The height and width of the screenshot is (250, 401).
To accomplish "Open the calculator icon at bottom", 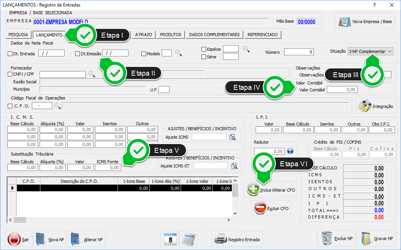I will click(x=188, y=239).
